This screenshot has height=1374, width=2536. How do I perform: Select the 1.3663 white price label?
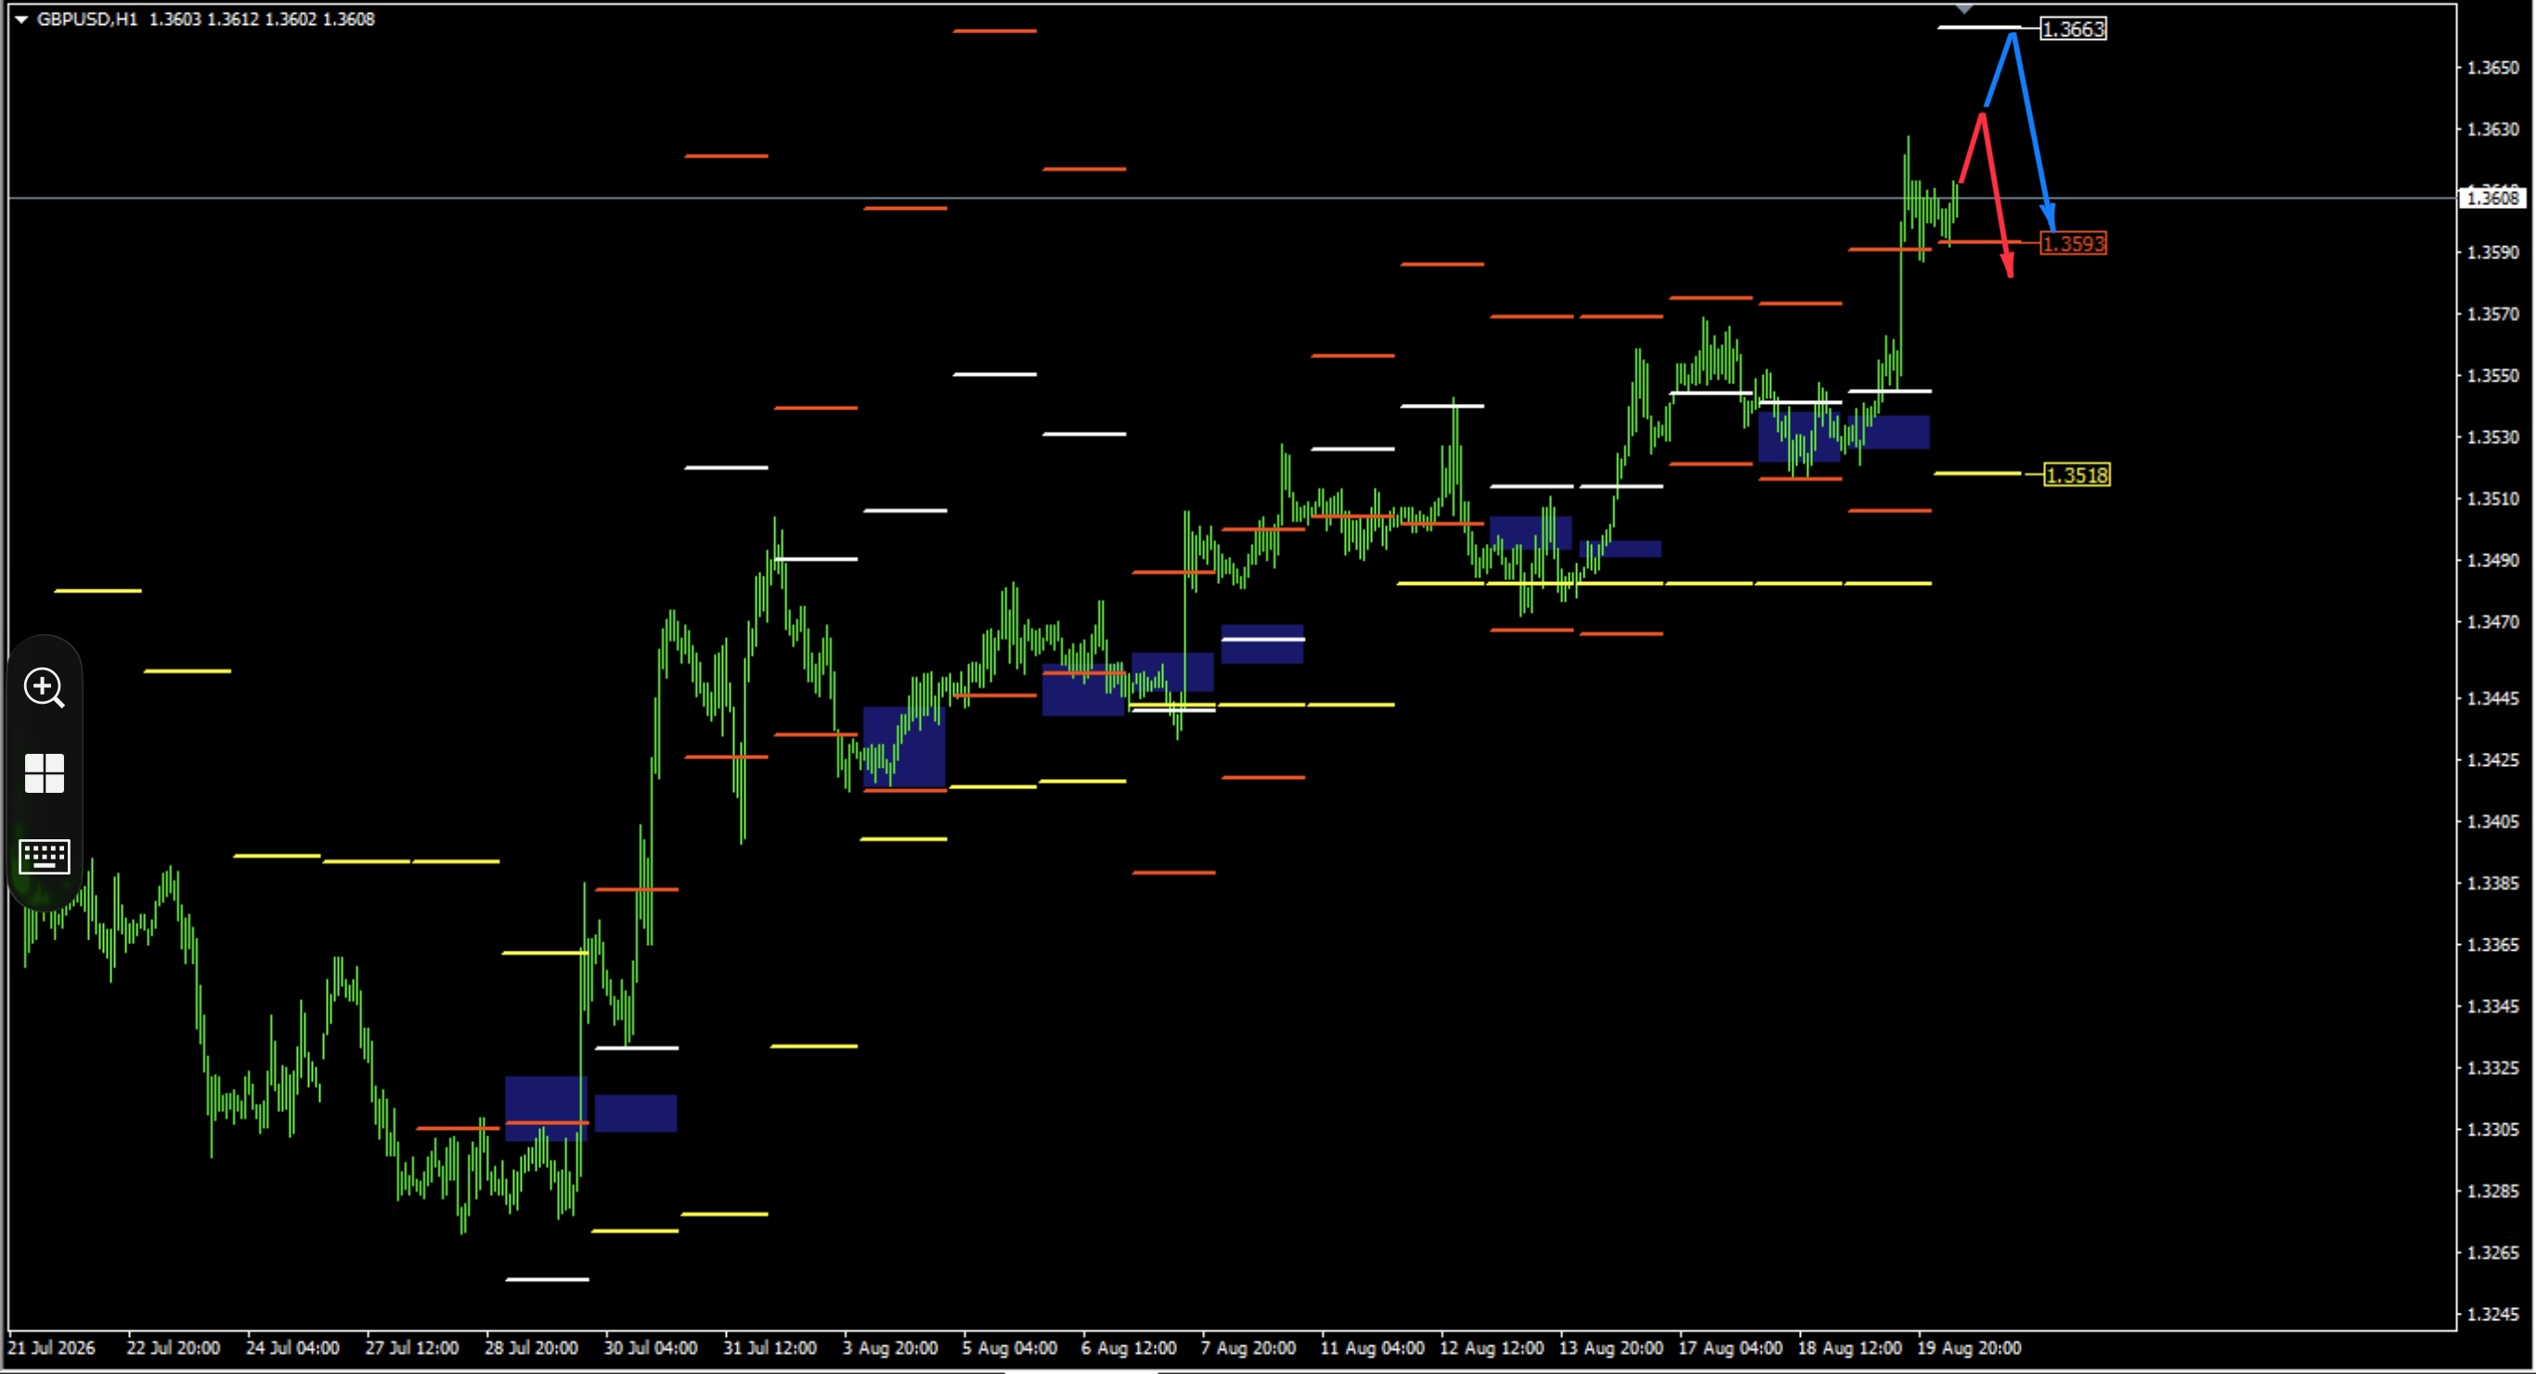[2074, 29]
